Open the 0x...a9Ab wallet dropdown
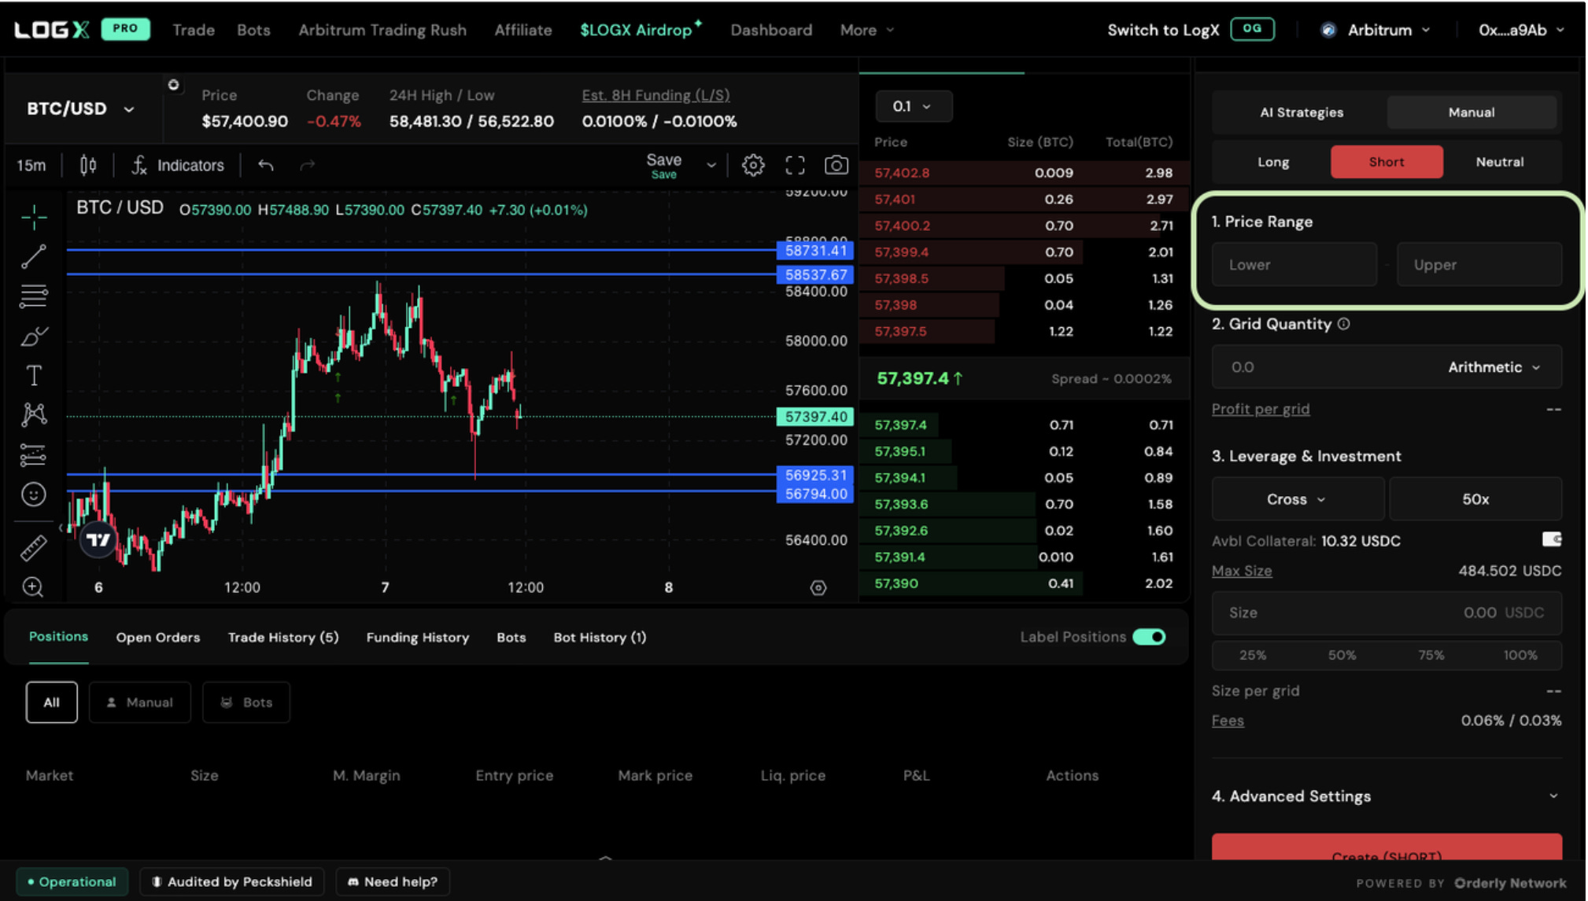 tap(1521, 30)
